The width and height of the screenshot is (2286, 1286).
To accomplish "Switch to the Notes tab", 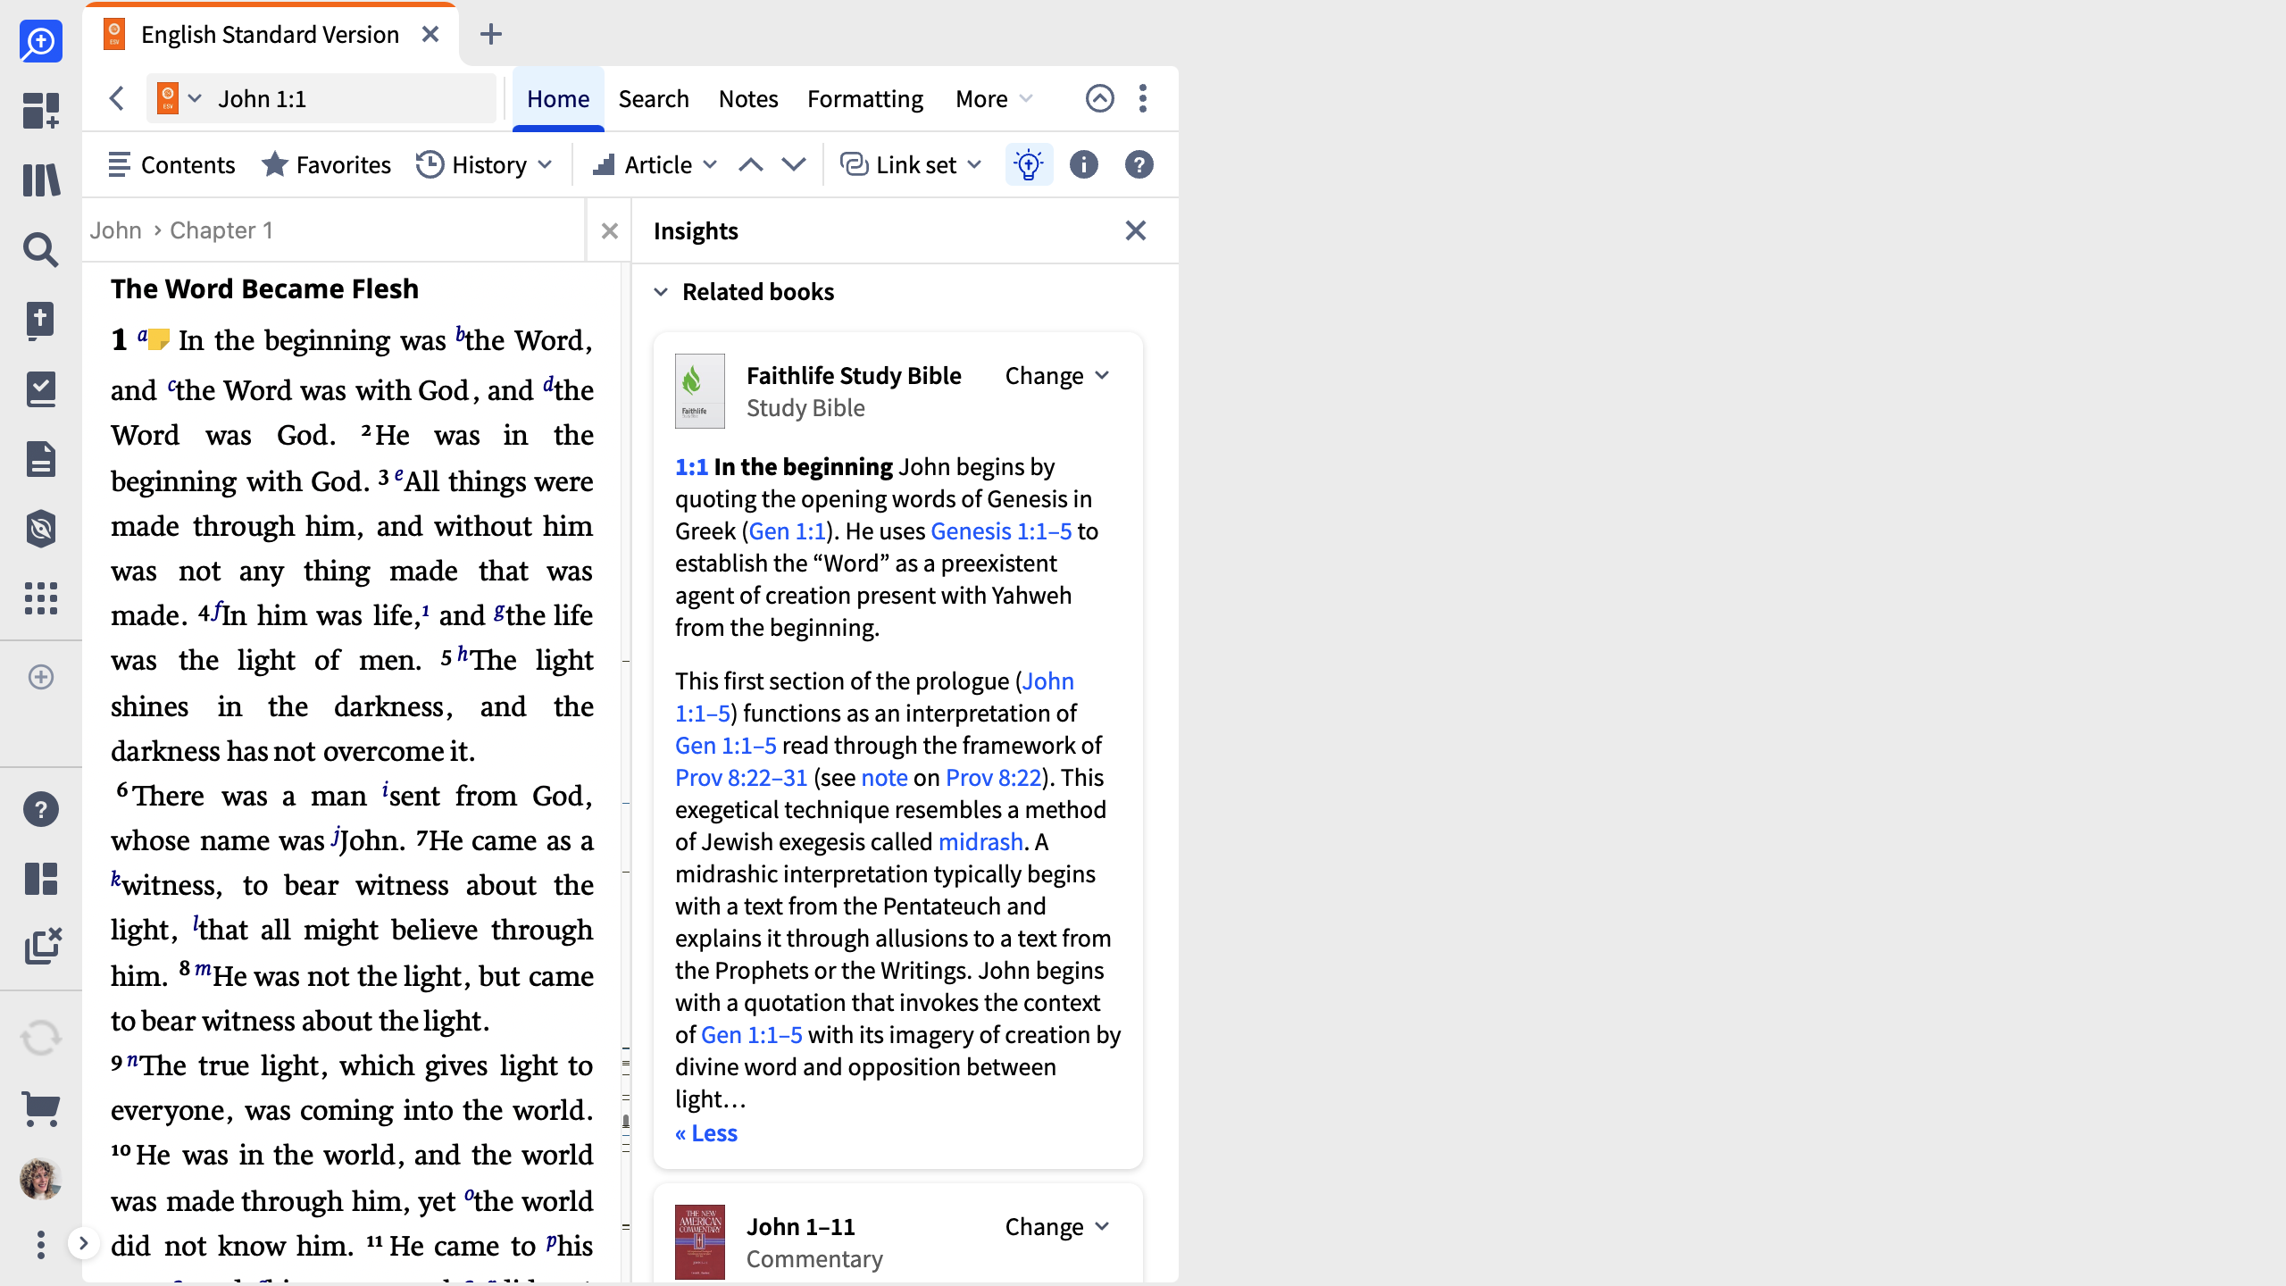I will tap(748, 98).
